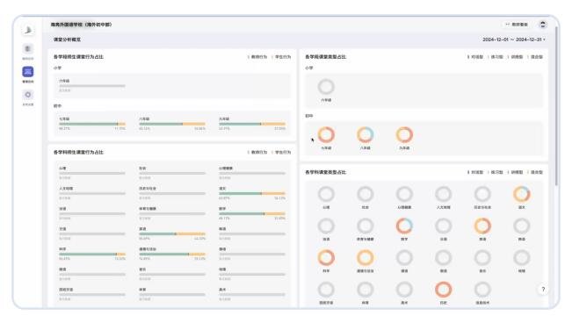Open the first gray sidebar module icon
Screen dimensions: 572x330
click(x=28, y=49)
